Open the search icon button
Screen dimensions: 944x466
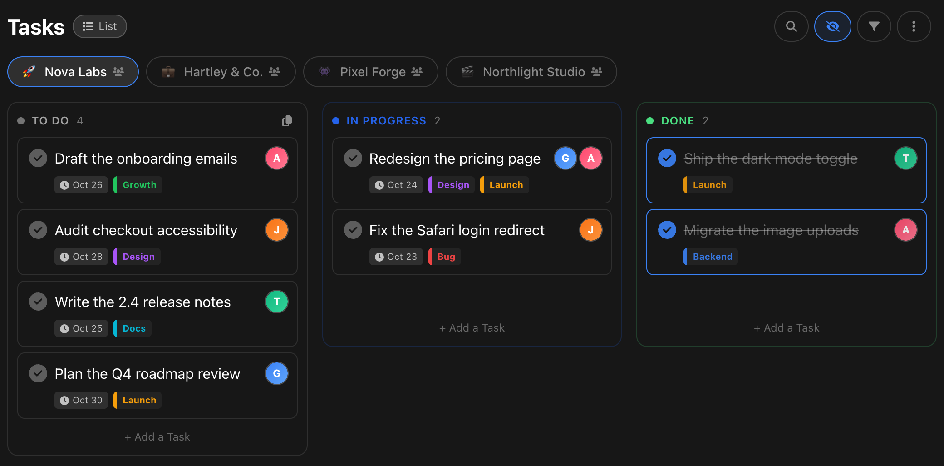point(791,26)
